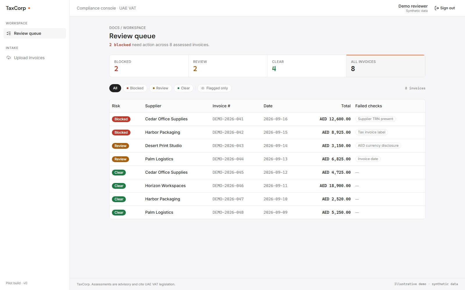Viewport: 465px width, 290px height.
Task: Click Blocked badge for Cedar Office Supplies
Action: 121,119
